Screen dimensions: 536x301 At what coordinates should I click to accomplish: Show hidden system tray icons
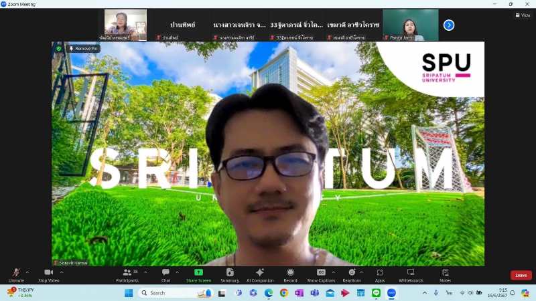click(425, 293)
